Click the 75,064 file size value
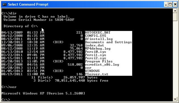Viewport: 179px width, 103px height. point(76,49)
